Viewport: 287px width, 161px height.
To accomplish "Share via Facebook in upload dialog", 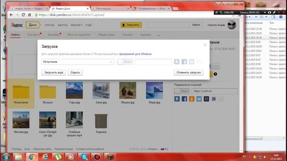I will pos(184,62).
